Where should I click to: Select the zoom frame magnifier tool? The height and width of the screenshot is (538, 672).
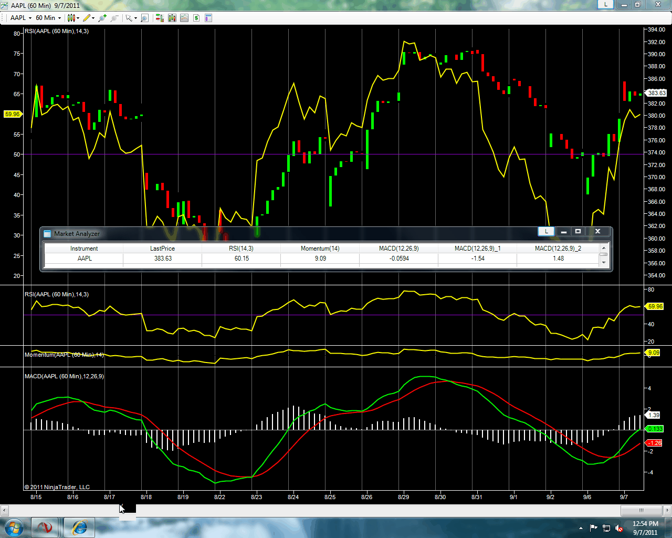[x=144, y=18]
